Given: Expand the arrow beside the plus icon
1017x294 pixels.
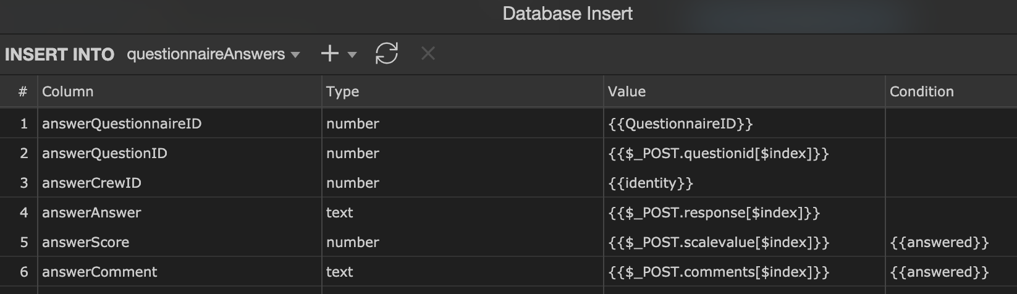Looking at the screenshot, I should (x=352, y=55).
